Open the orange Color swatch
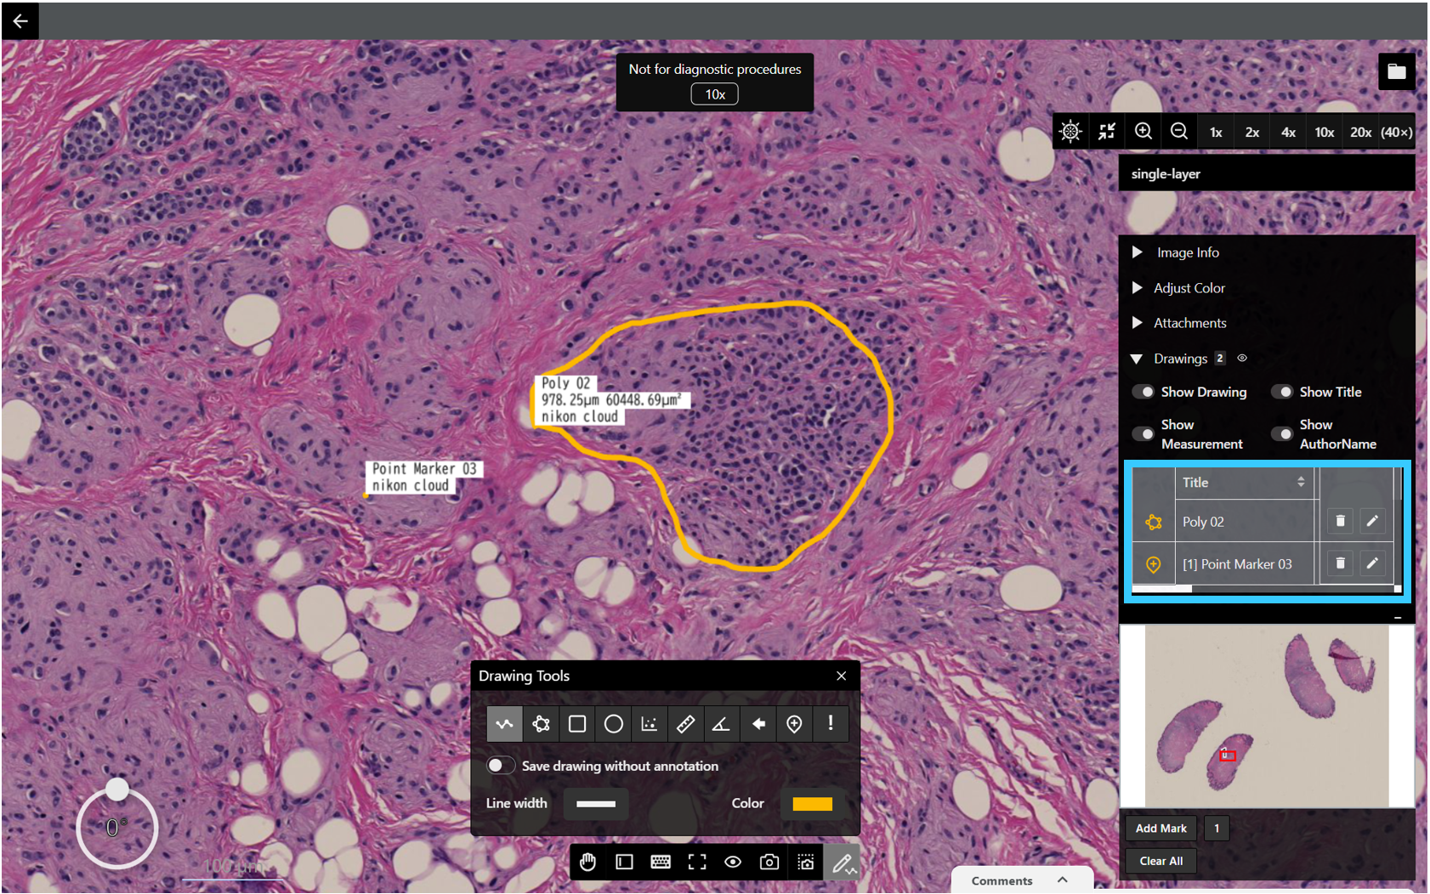1430x894 pixels. click(x=812, y=803)
